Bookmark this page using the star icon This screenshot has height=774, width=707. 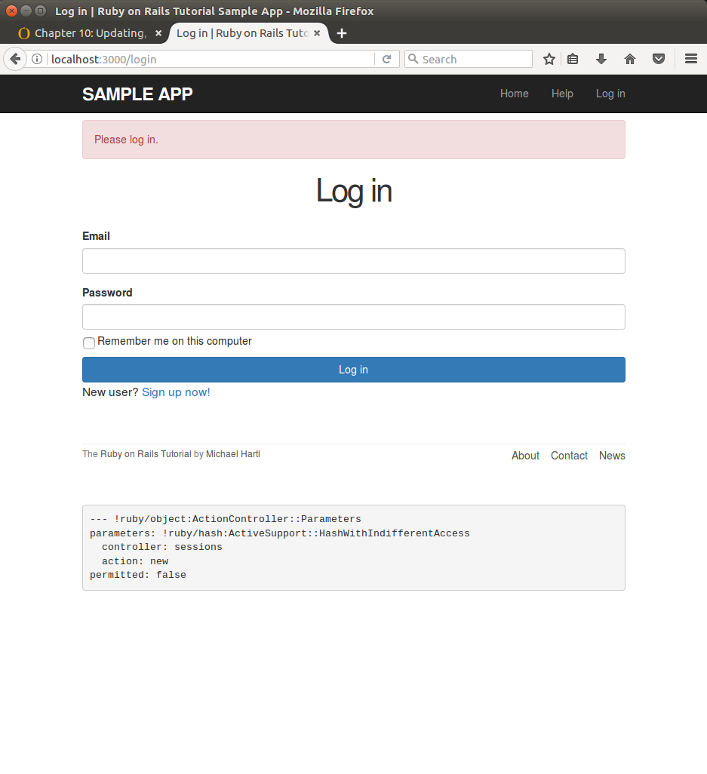pos(549,59)
